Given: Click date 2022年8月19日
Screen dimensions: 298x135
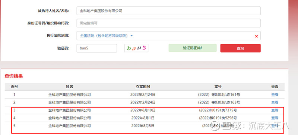Looking at the screenshot, I should [x=143, y=110].
